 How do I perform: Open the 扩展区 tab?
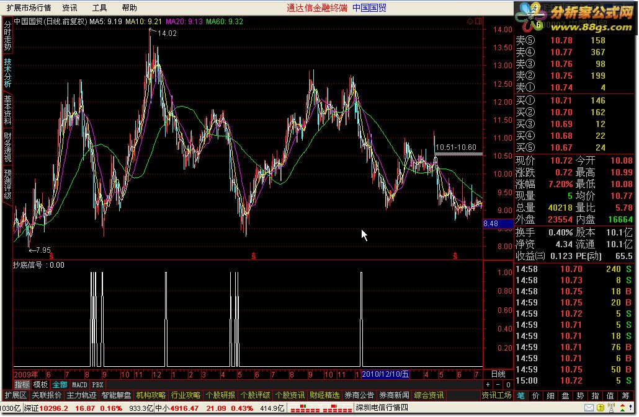pyautogui.click(x=16, y=395)
